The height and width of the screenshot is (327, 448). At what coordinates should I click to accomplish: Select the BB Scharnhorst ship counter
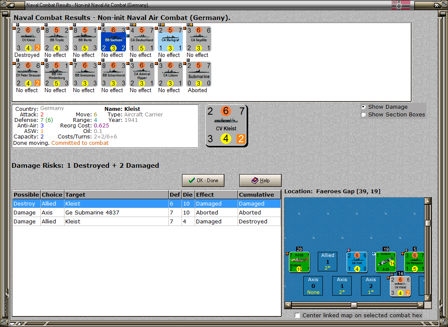(x=113, y=74)
